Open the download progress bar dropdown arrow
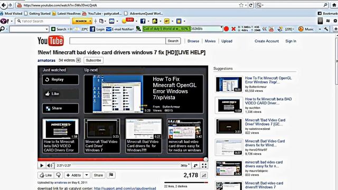 [221, 27]
